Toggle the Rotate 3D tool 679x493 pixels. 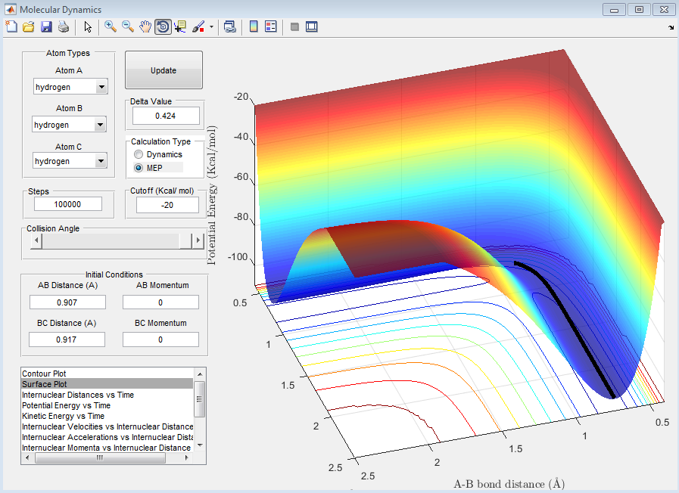click(163, 27)
